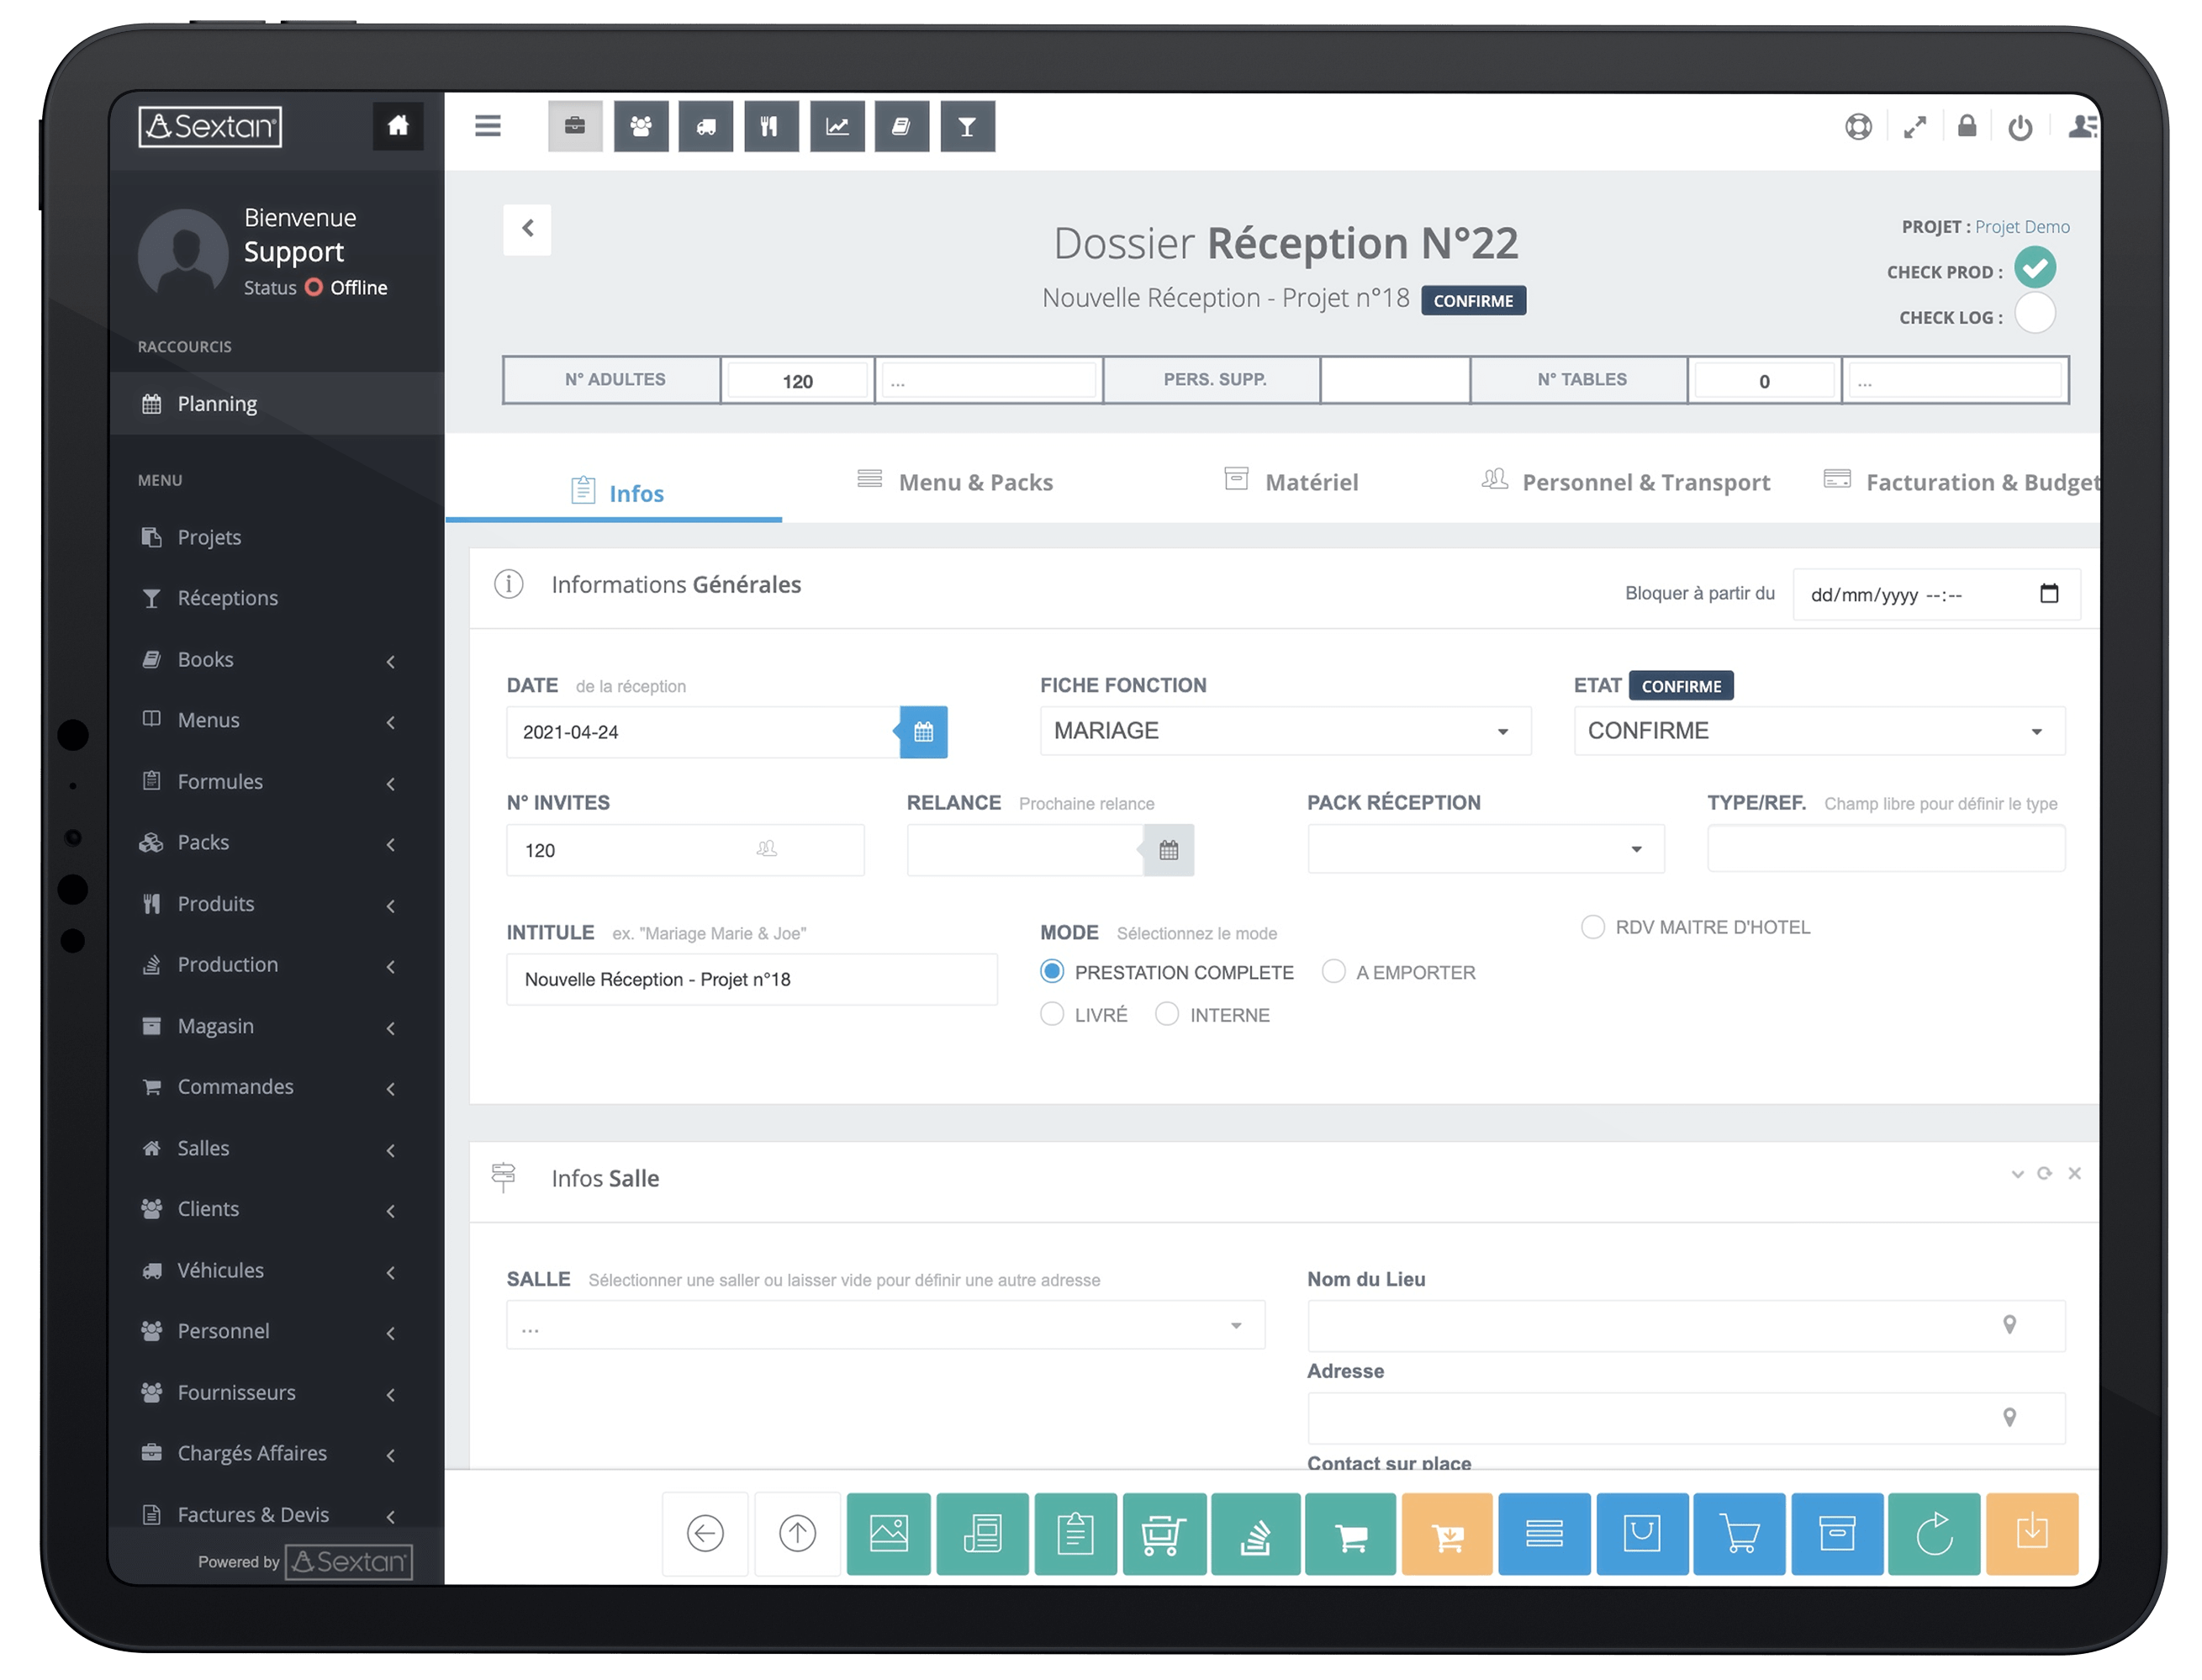The width and height of the screenshot is (2202, 1680).
Task: Open the Matériel tab
Action: (x=1311, y=482)
